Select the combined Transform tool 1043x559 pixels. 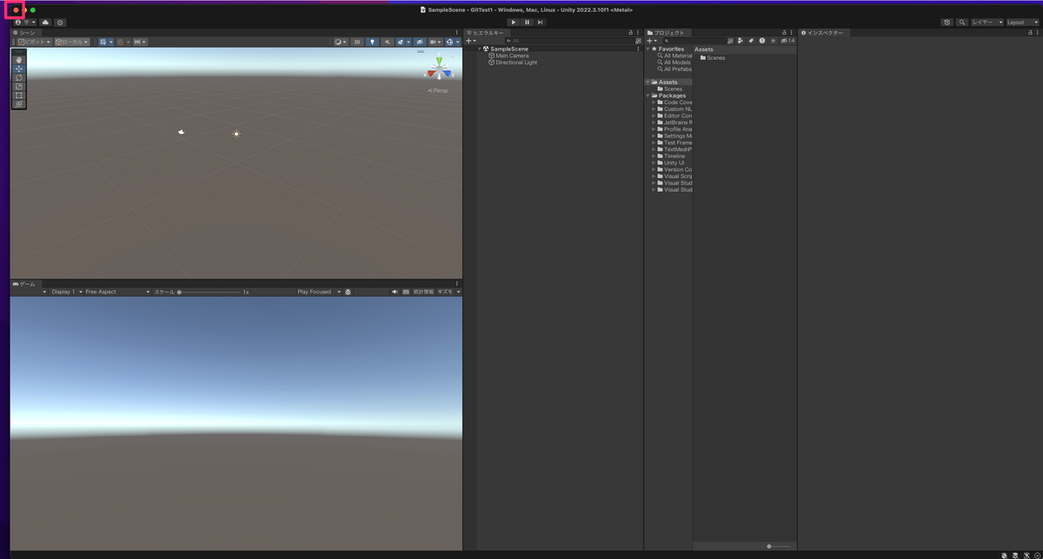tap(19, 104)
